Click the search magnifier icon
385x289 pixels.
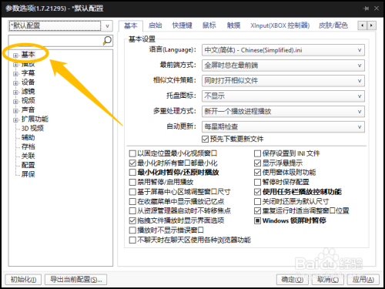click(x=107, y=40)
